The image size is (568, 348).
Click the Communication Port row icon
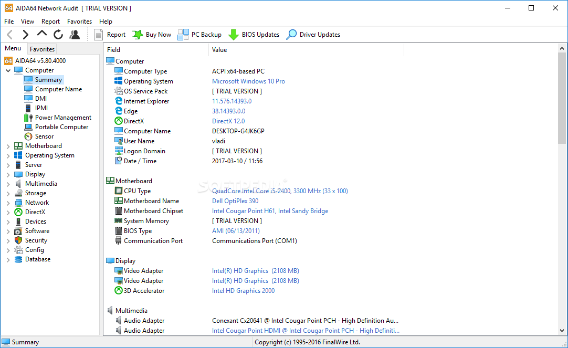click(119, 240)
